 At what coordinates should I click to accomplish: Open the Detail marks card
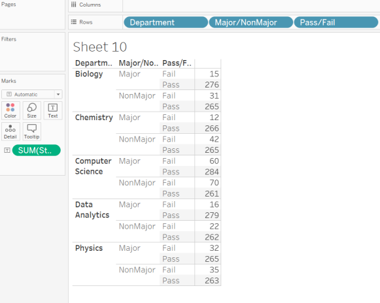coord(10,131)
